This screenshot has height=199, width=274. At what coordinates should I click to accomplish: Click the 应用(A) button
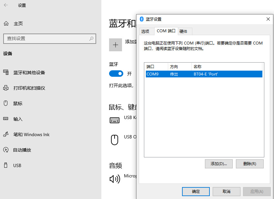tap(257, 192)
